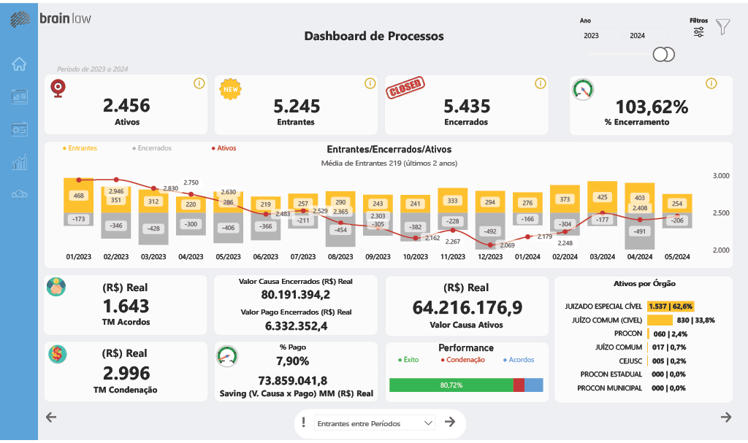Image resolution: width=748 pixels, height=443 pixels.
Task: Click the dollar icon on TM Condenação
Action: tap(57, 354)
